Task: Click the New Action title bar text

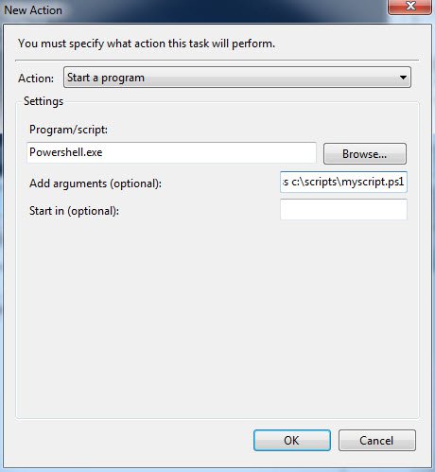Action: (33, 10)
